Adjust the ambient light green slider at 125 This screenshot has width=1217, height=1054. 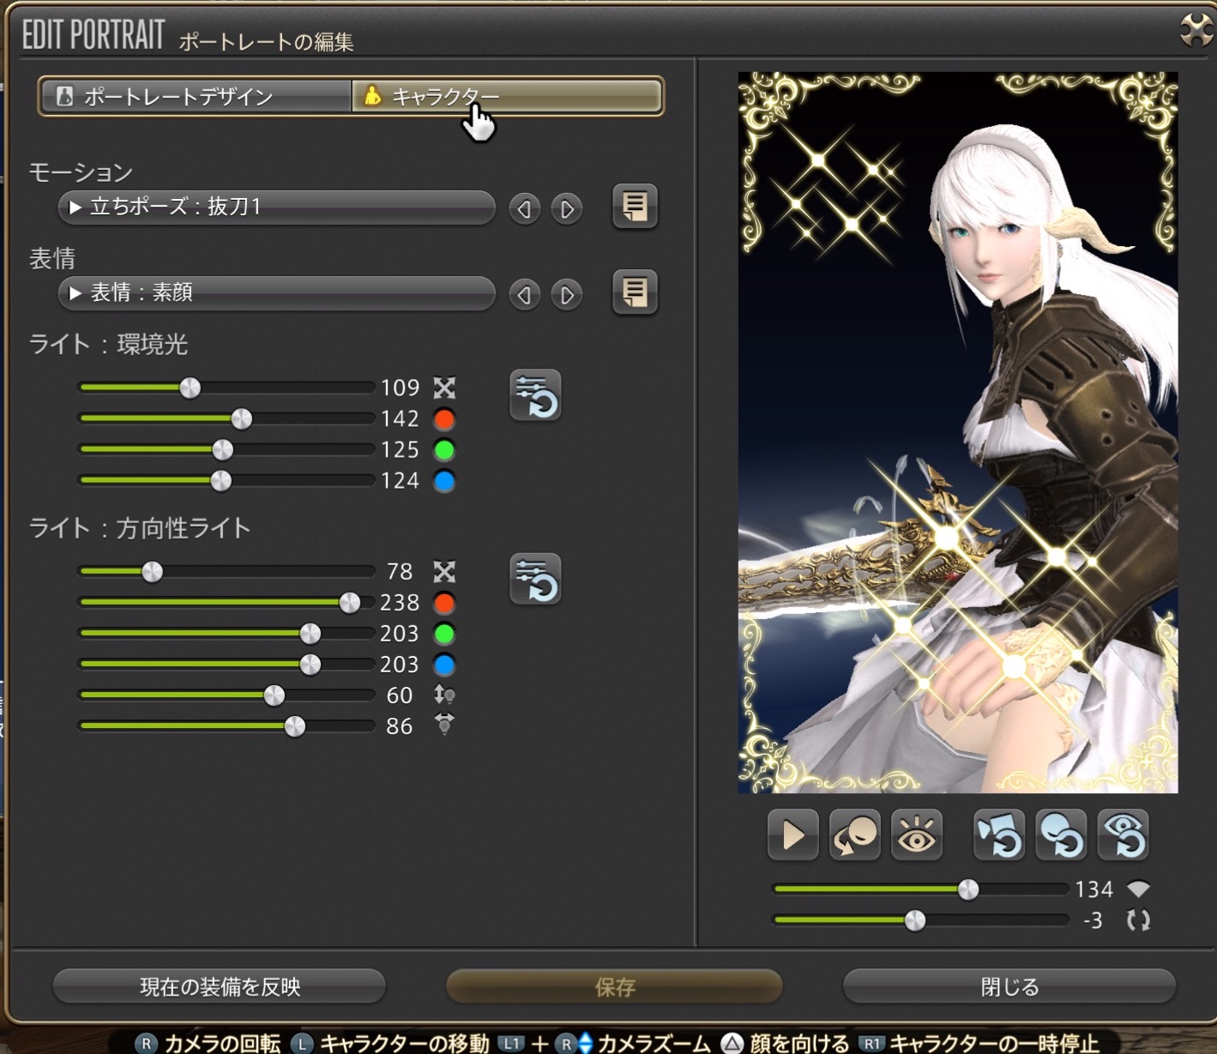pyautogui.click(x=226, y=449)
